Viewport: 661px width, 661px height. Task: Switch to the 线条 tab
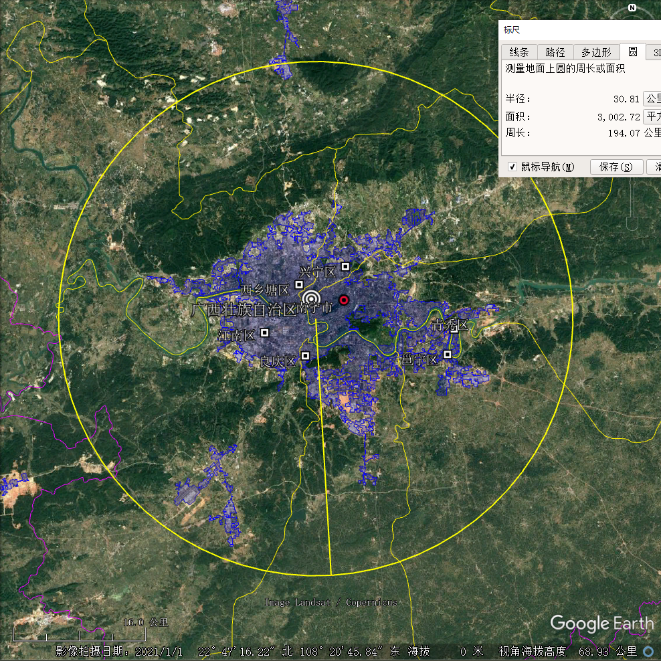click(519, 52)
